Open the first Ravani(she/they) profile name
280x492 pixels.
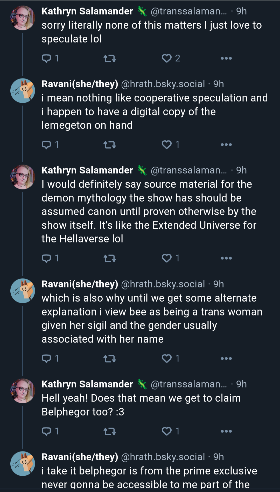tap(80, 84)
